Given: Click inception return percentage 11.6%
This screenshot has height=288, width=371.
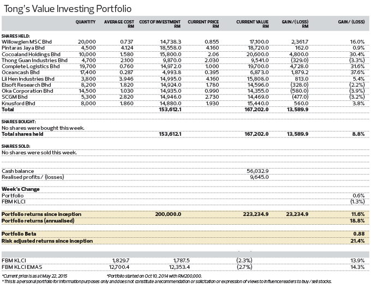Looking at the screenshot, I should (358, 214).
